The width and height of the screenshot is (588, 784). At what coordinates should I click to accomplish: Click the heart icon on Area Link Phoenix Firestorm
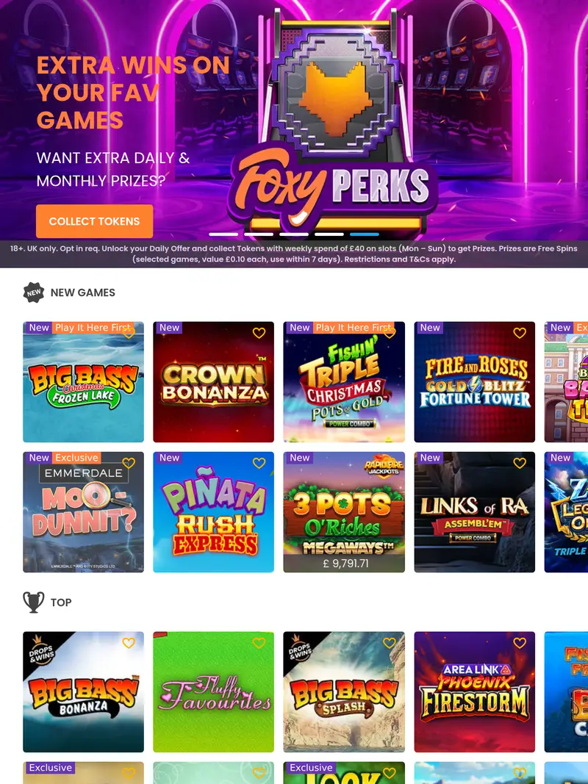pyautogui.click(x=520, y=643)
